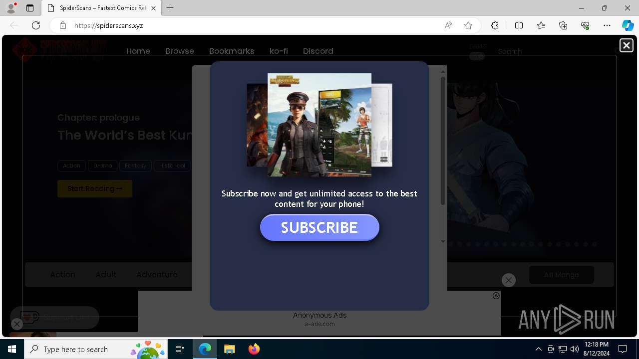Image resolution: width=639 pixels, height=359 pixels.
Task: Click Start Reading button
Action: pos(95,188)
